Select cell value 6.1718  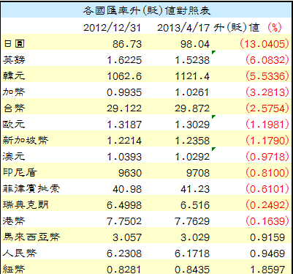click(192, 253)
